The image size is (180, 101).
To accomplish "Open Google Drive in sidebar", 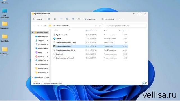I will pos(42,64).
